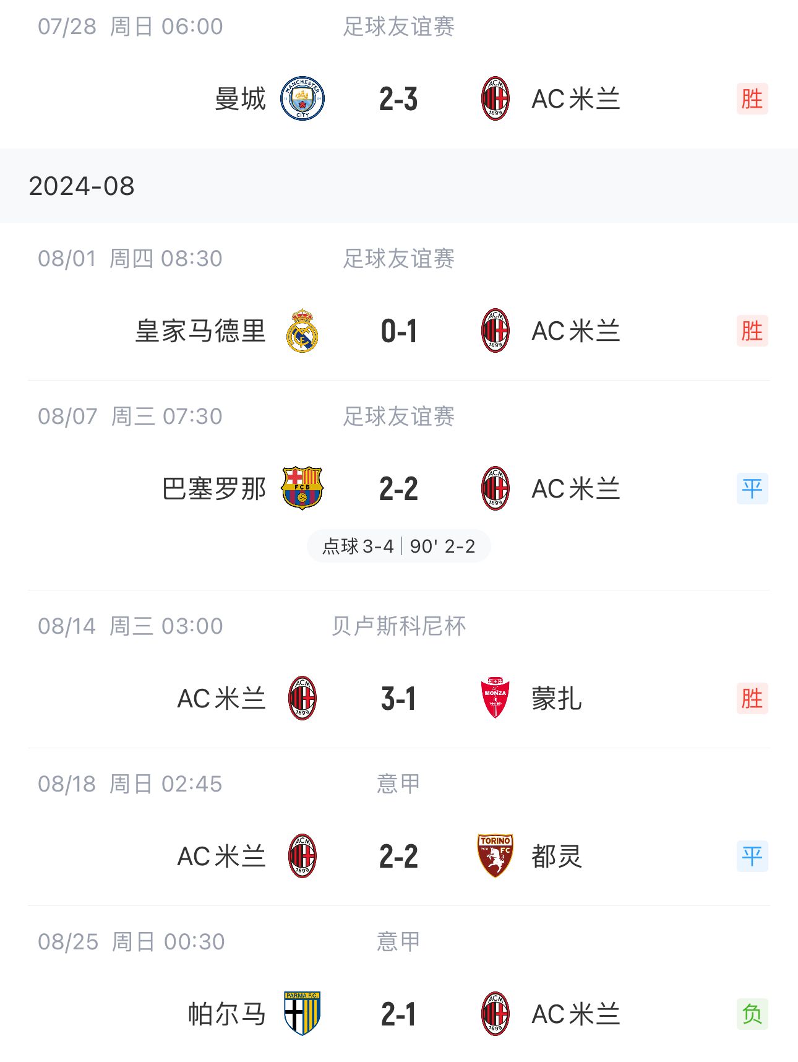This screenshot has width=798, height=1062.
Task: Tap the Torino club crest
Action: [x=495, y=856]
